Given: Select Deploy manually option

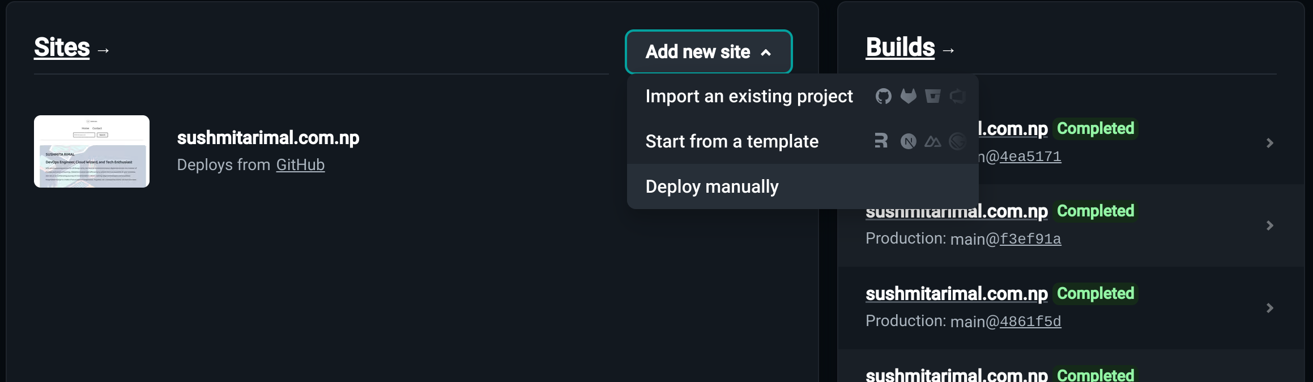Looking at the screenshot, I should point(803,186).
